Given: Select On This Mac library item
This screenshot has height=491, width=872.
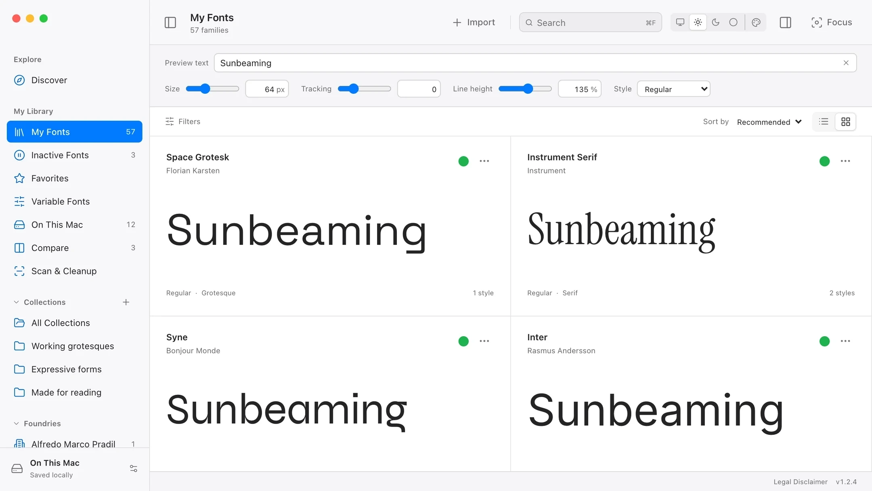Looking at the screenshot, I should tap(75, 225).
